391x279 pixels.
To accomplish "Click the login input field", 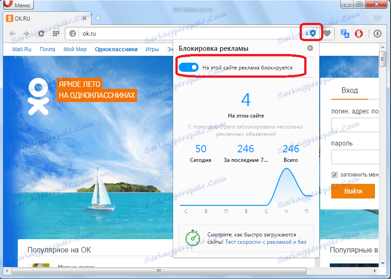I will [x=355, y=125].
